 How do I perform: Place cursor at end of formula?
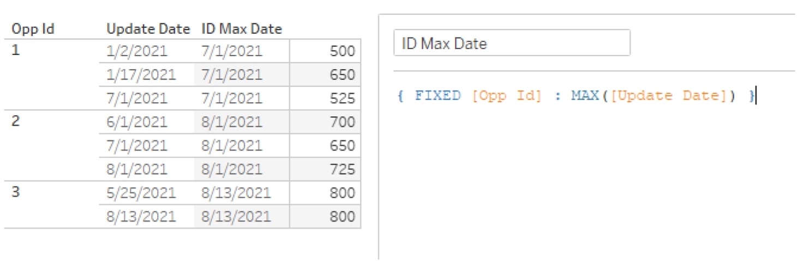point(756,96)
